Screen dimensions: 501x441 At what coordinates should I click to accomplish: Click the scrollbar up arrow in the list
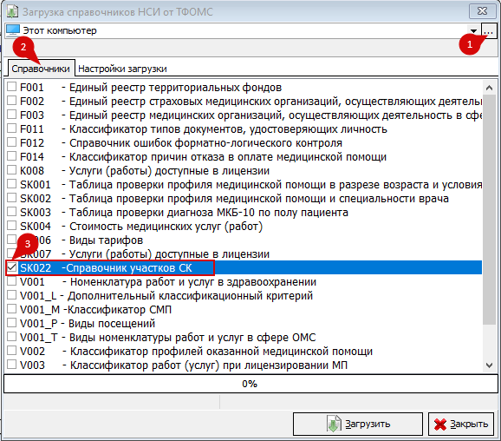[489, 88]
